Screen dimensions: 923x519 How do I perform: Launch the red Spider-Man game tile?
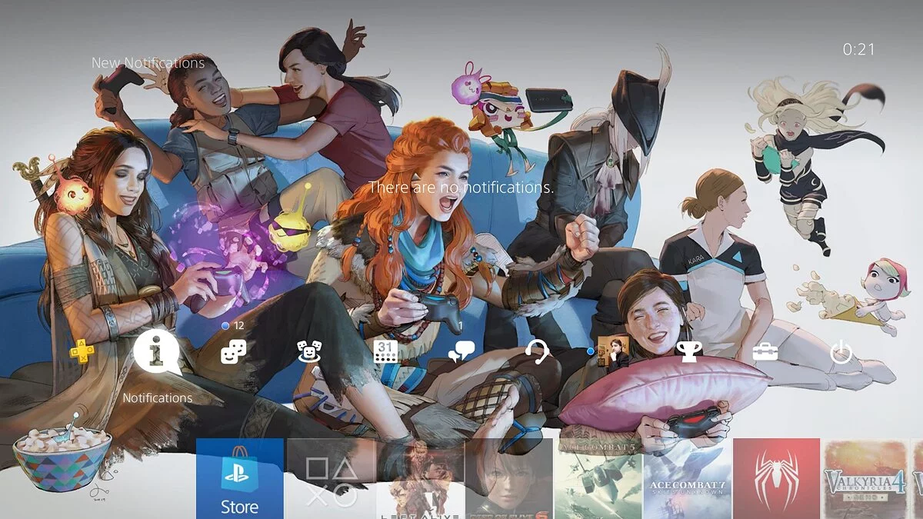pos(777,479)
